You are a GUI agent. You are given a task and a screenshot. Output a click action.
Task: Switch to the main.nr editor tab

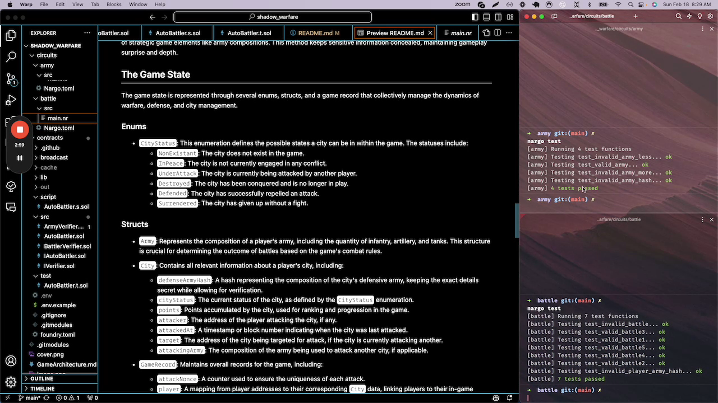point(461,33)
